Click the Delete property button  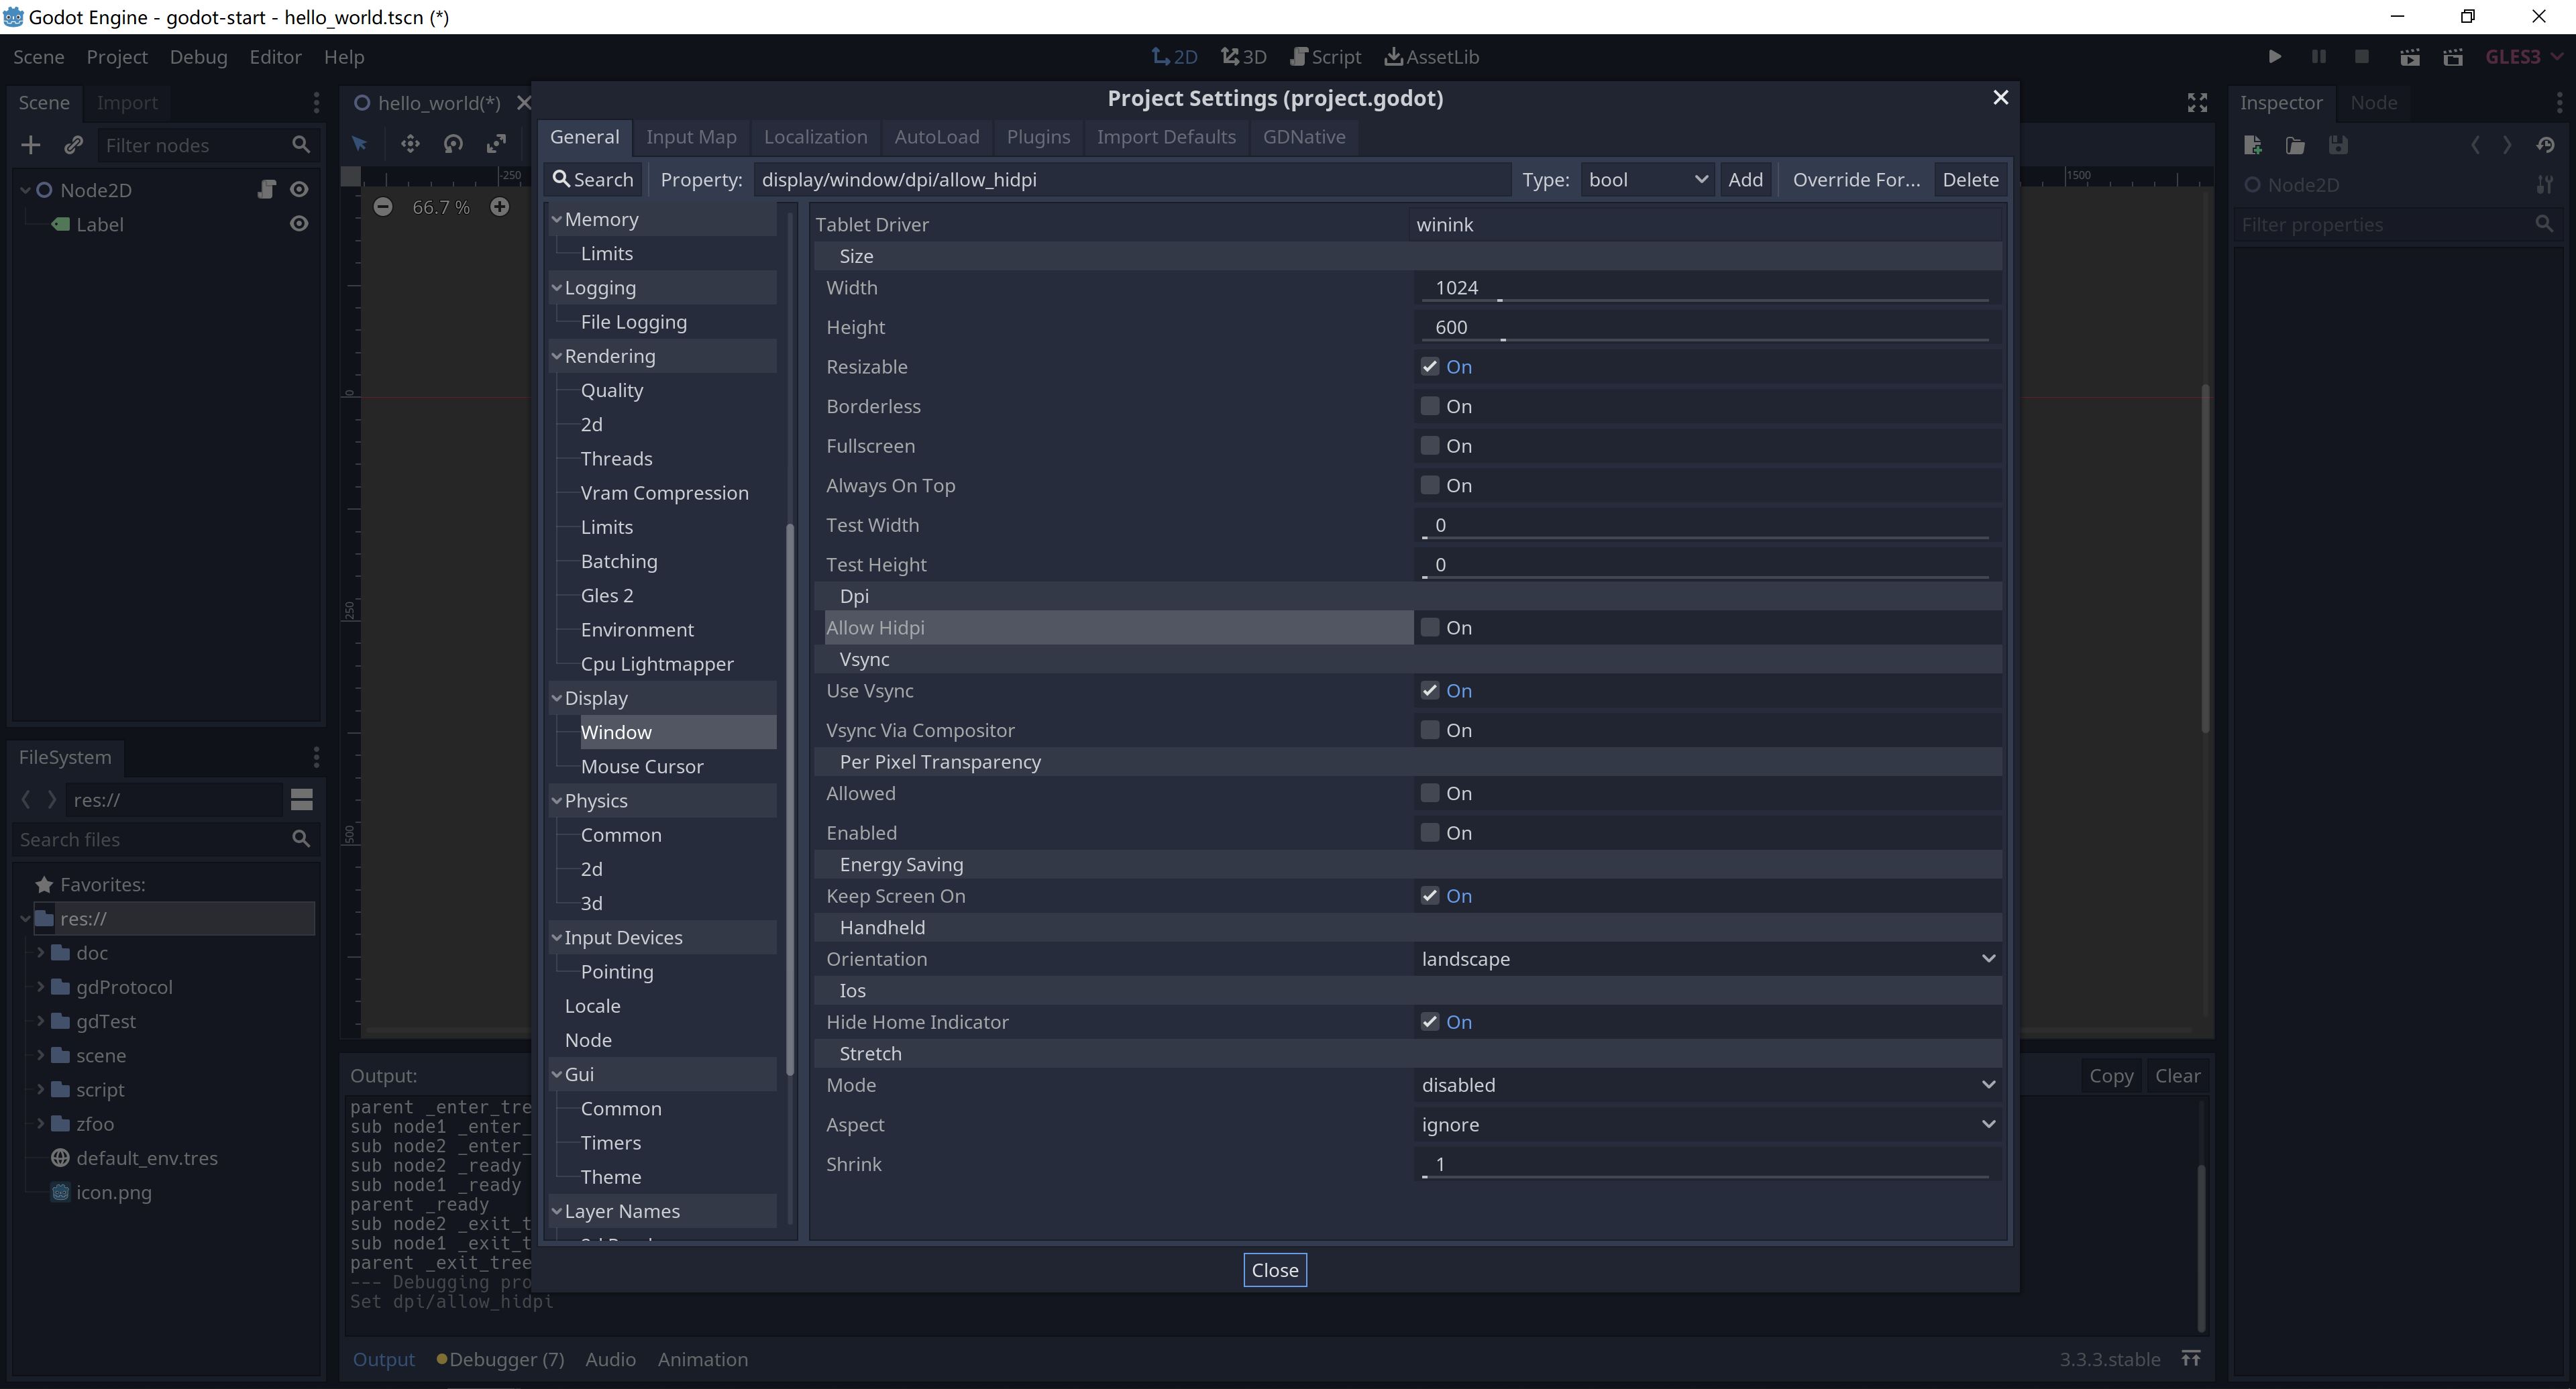pos(1970,180)
